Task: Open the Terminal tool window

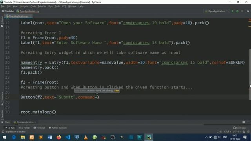Action: [39, 128]
